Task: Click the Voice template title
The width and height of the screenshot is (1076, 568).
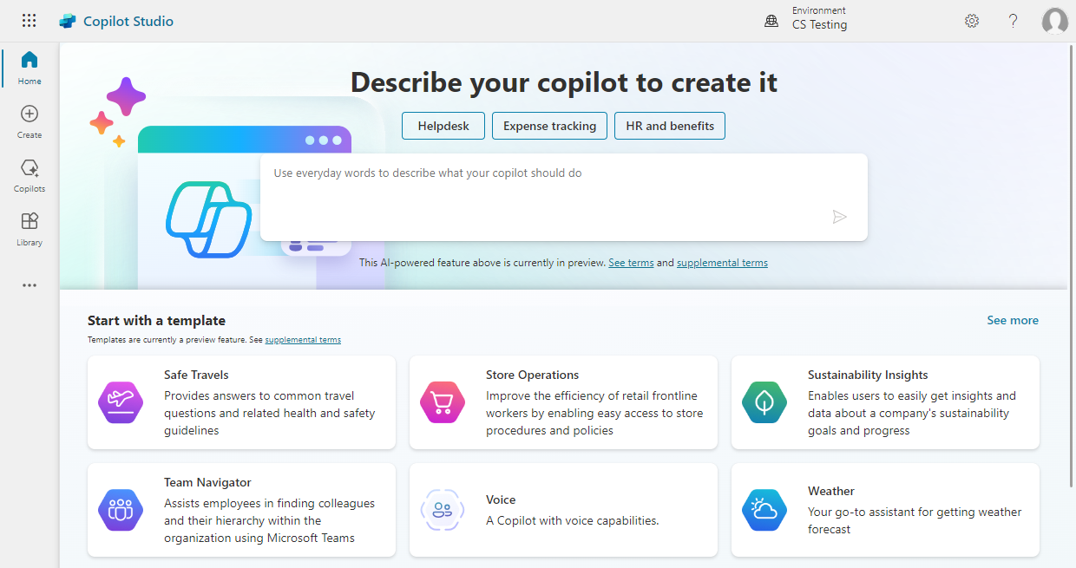Action: point(501,499)
